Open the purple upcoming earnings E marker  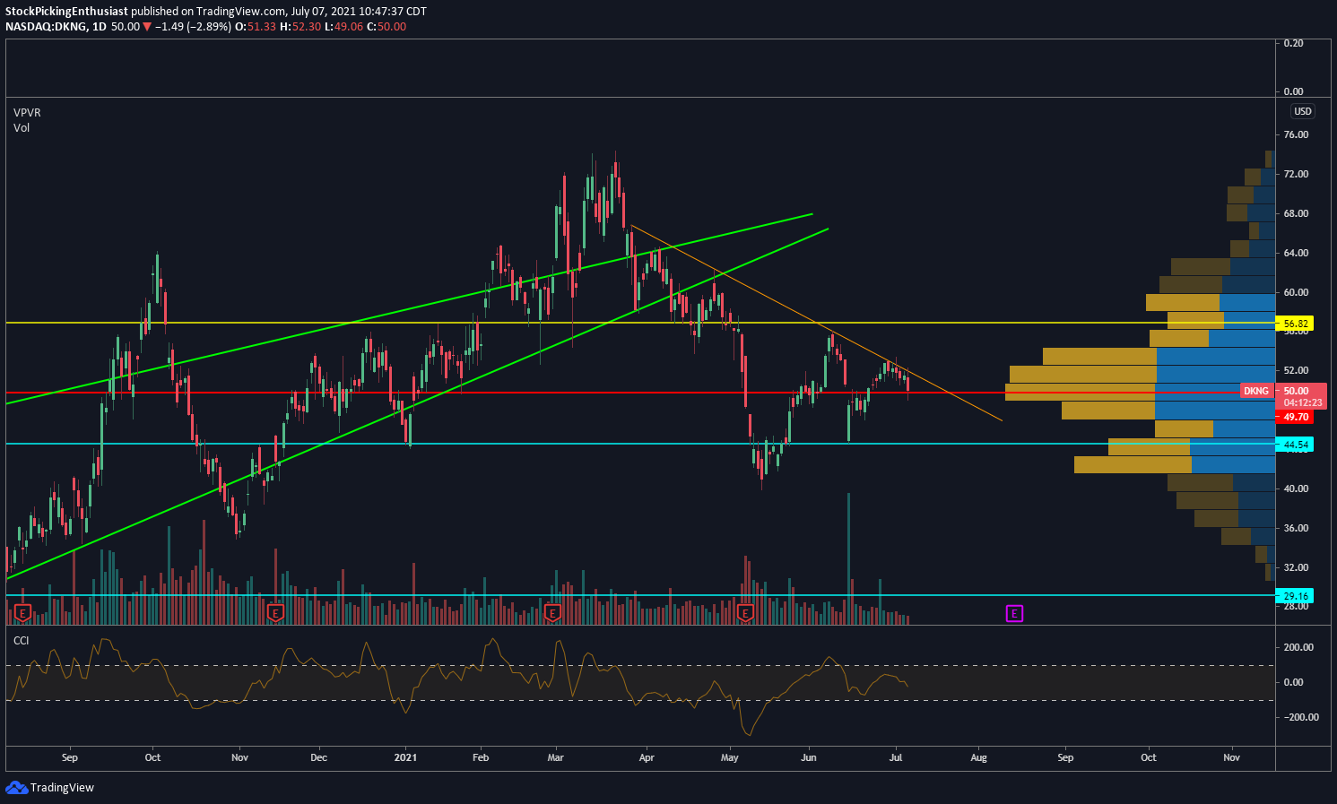pos(1014,613)
